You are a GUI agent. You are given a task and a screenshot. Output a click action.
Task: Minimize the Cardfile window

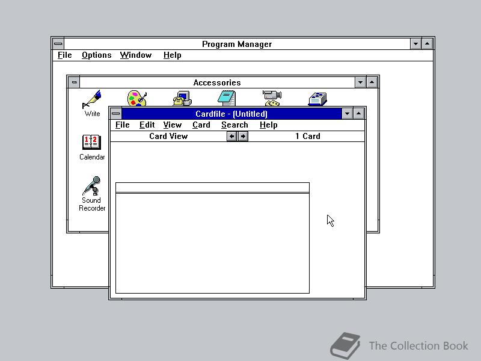coord(348,114)
